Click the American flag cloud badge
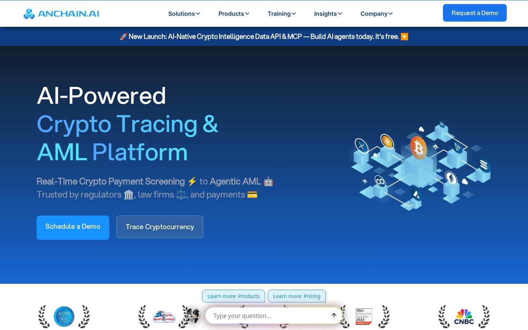 (164, 316)
